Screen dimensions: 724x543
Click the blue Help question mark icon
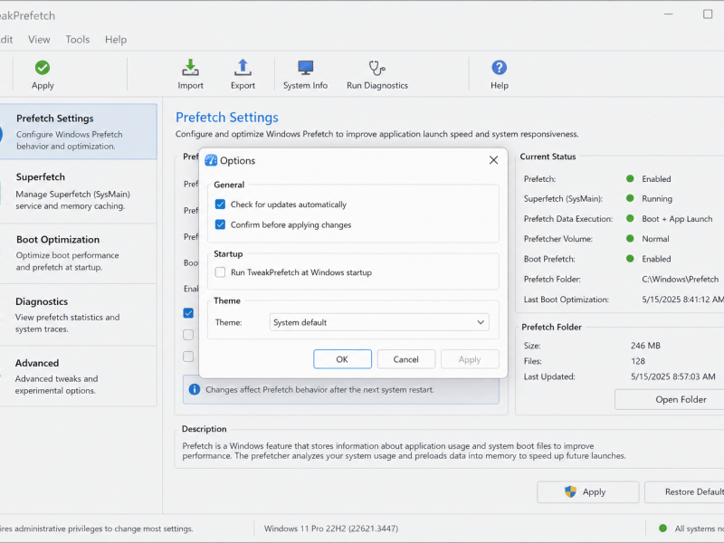[x=500, y=68]
